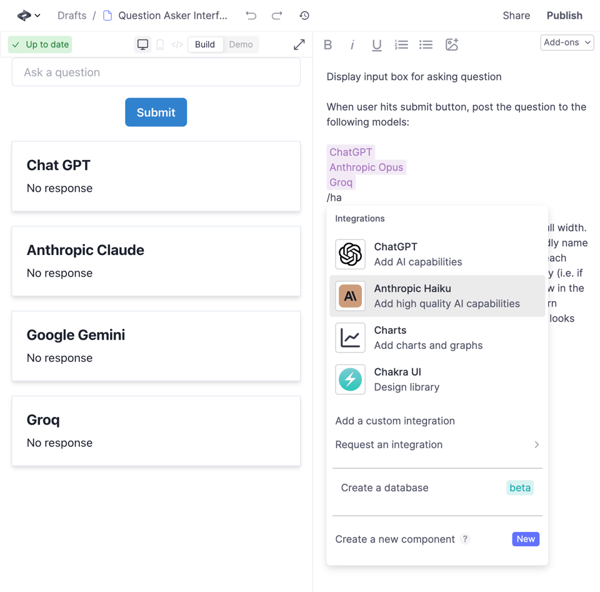Switch to desktop preview mode
The height and width of the screenshot is (592, 600).
pos(142,44)
